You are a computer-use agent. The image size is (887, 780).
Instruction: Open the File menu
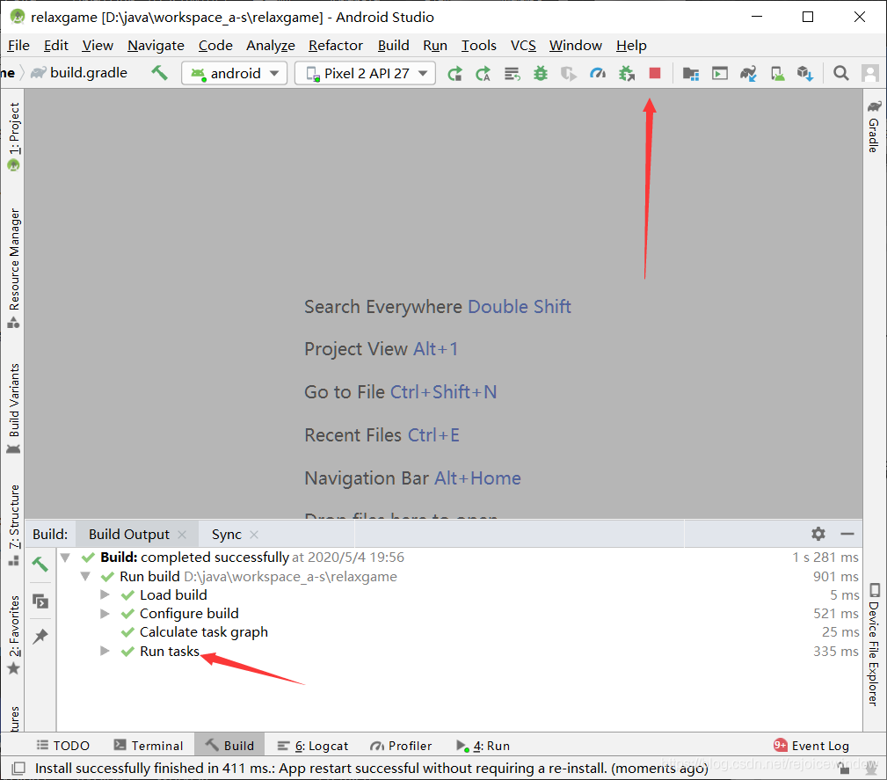18,45
